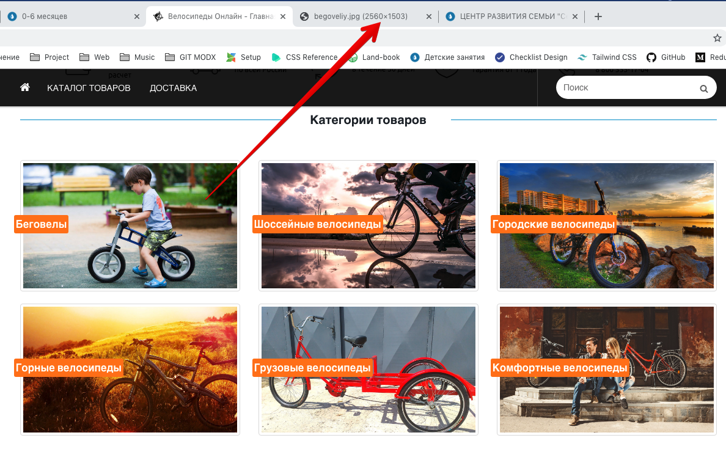Open the GIT MODX bookmarks folder
Viewport: 726px width, 449px height.
pos(191,57)
